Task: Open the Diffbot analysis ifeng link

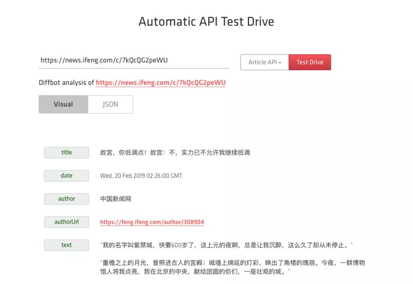Action: (x=161, y=83)
